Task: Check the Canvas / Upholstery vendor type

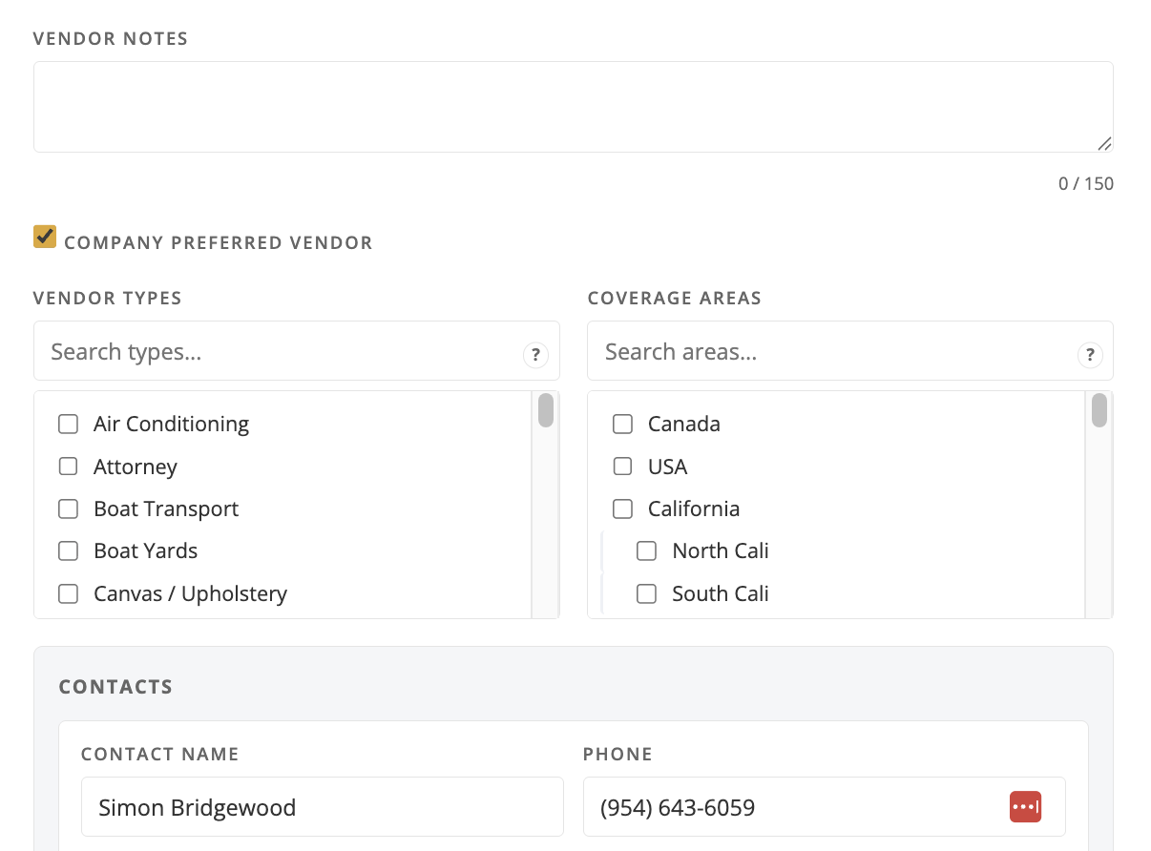Action: pos(68,593)
